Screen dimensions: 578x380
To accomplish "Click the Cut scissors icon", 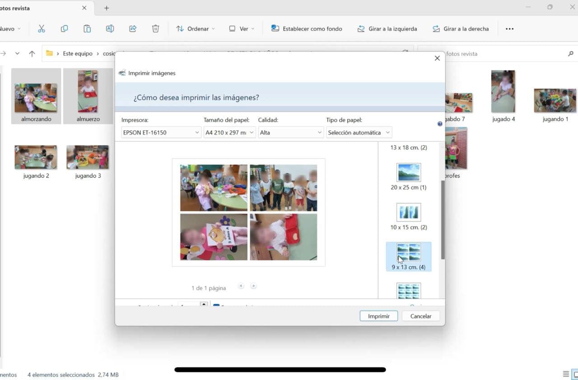I will tap(42, 28).
